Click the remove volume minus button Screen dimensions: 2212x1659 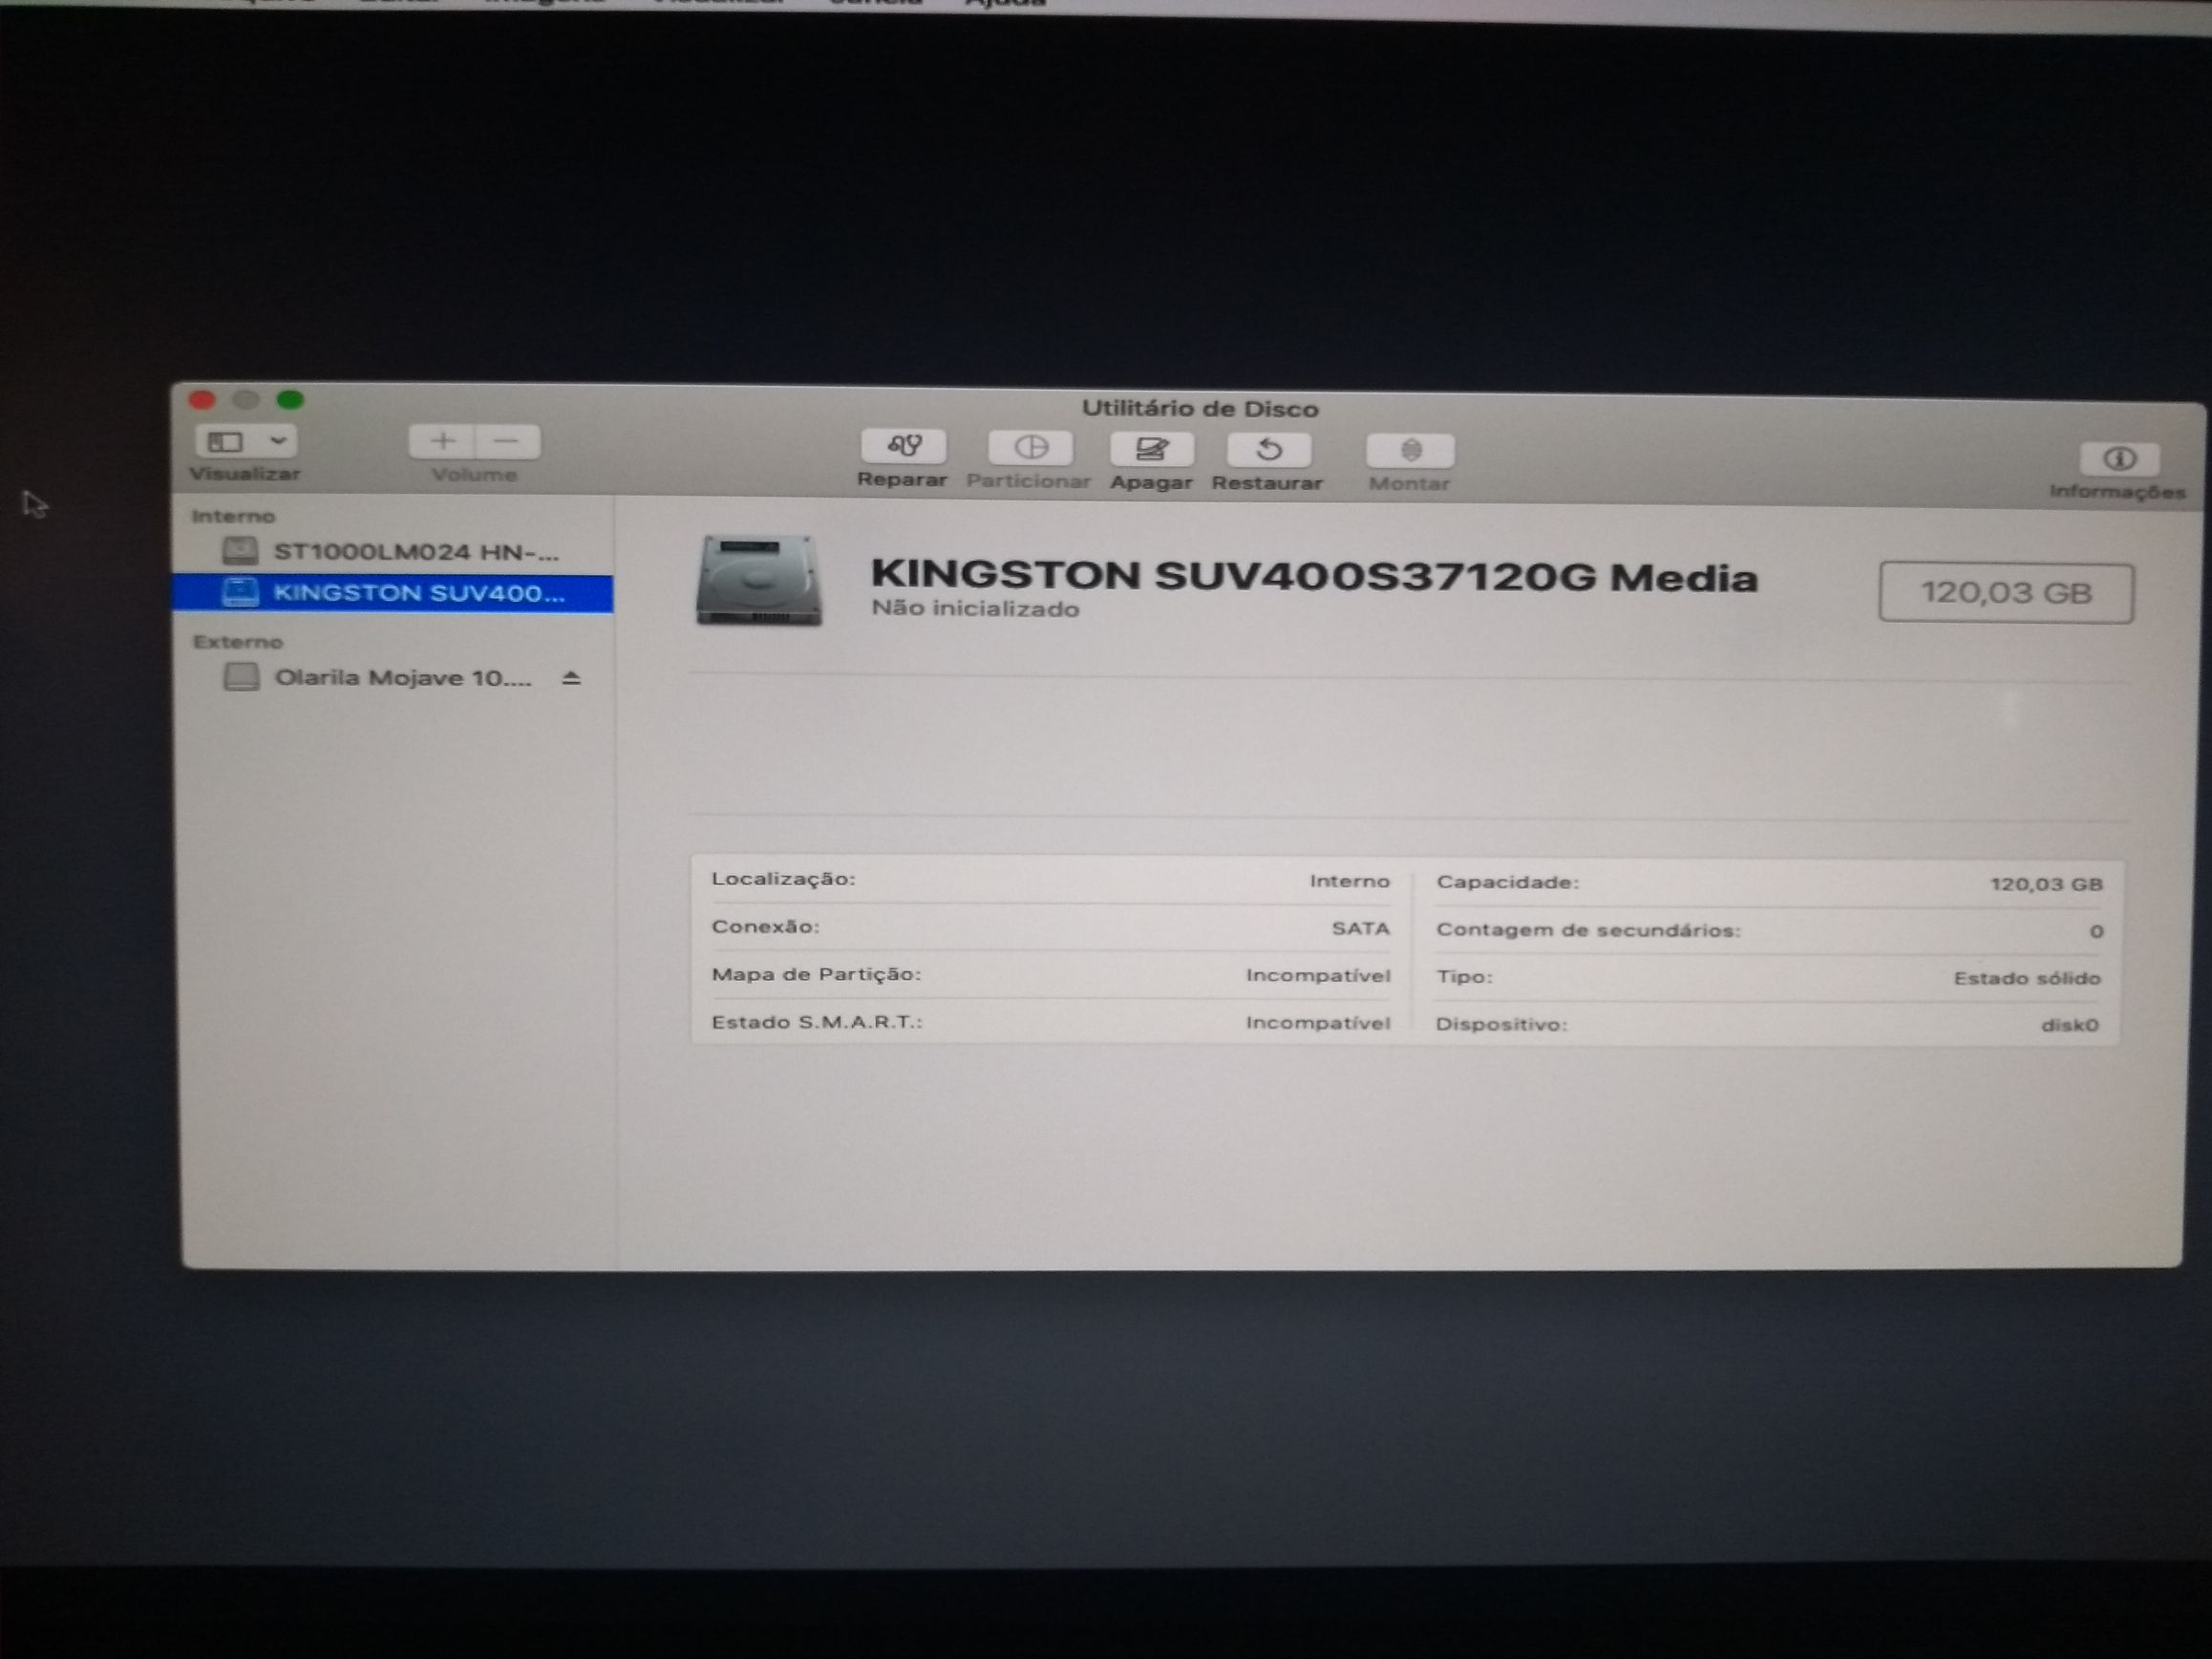pos(508,441)
